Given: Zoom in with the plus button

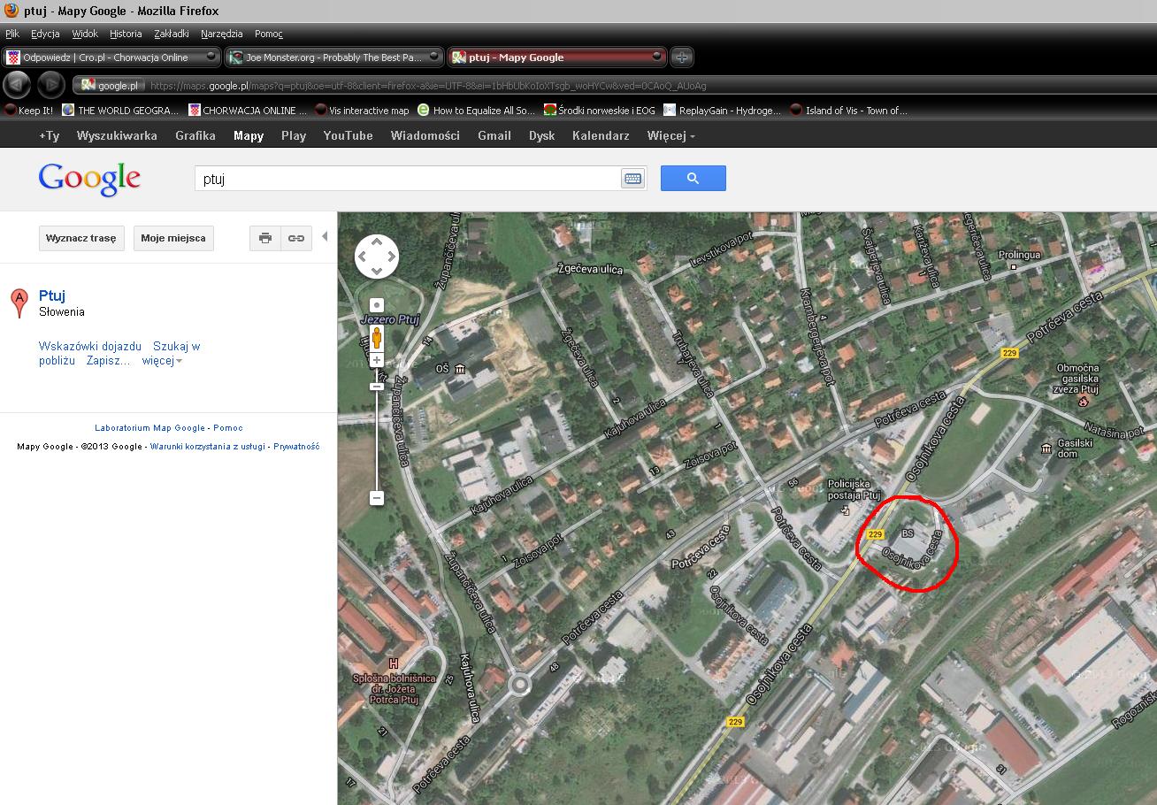Looking at the screenshot, I should click(376, 359).
